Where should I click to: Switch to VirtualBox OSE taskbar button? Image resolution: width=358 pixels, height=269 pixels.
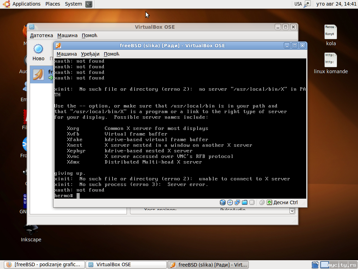point(126,265)
